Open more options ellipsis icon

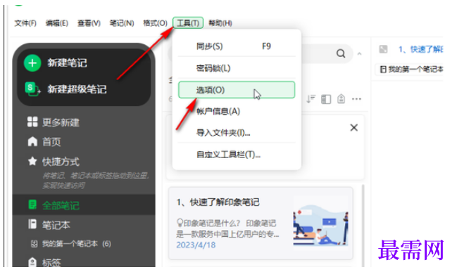(356, 99)
